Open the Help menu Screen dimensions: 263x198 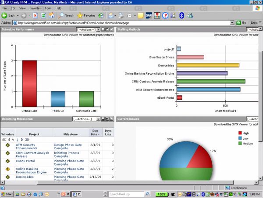(58, 8)
